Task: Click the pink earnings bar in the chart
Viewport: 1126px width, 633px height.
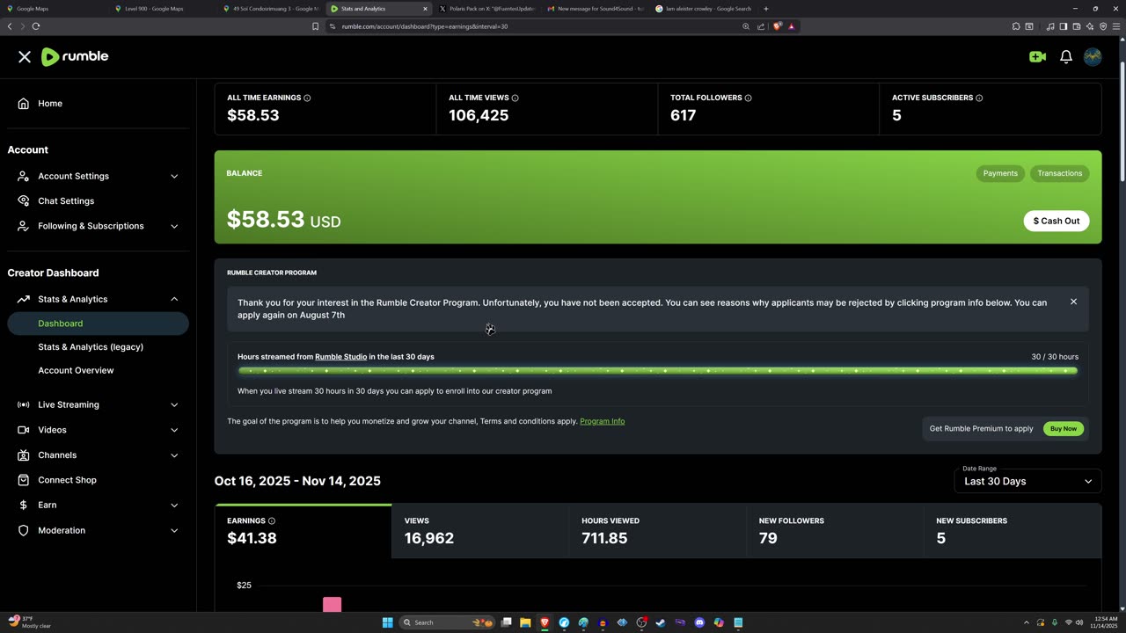Action: [x=332, y=604]
